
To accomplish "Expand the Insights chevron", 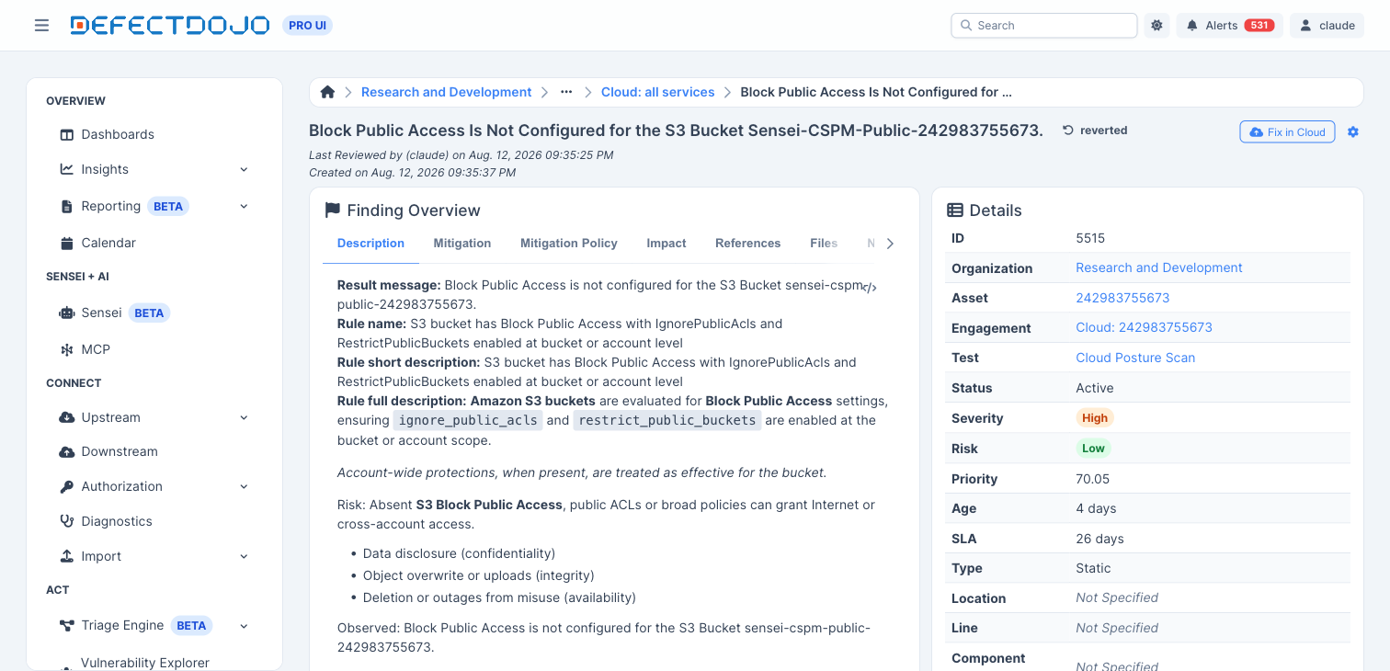I will coord(244,169).
